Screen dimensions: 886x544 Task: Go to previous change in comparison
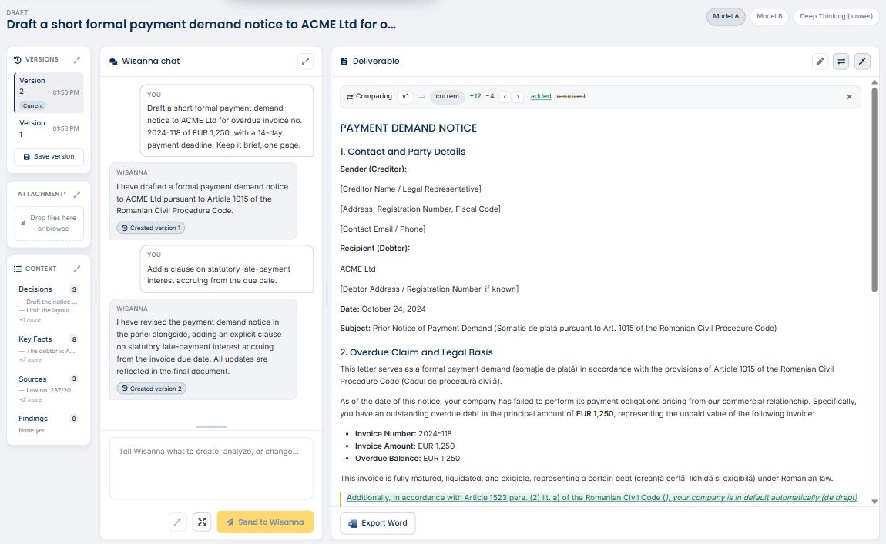click(x=505, y=96)
